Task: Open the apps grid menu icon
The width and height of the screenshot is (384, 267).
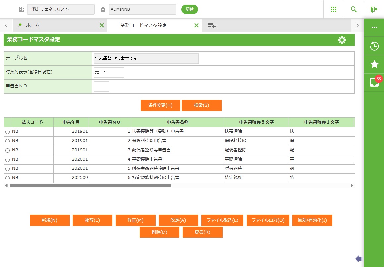Action: tap(334, 9)
